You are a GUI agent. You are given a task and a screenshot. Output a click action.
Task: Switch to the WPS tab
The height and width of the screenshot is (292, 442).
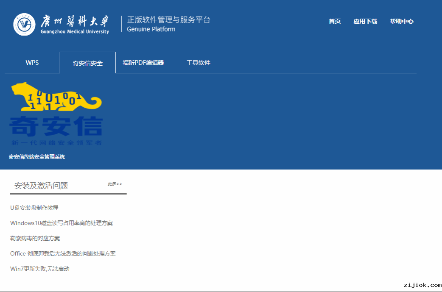[x=32, y=63]
